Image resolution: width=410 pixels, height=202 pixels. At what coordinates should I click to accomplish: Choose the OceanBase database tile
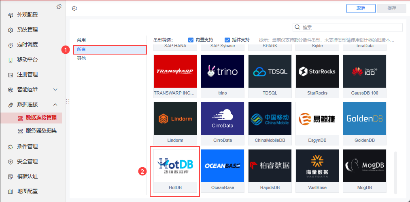[223, 170]
